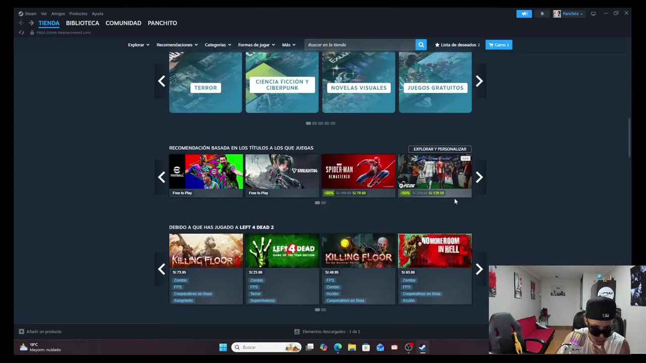Expand the Explorar dropdown

coord(138,45)
